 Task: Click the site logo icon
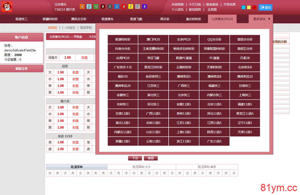[7, 7]
